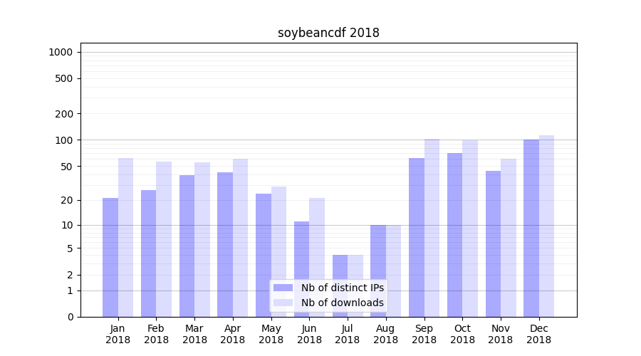Click the 'Nb of distinct IPs' legend swatch
This screenshot has height=356, width=641.
point(283,288)
